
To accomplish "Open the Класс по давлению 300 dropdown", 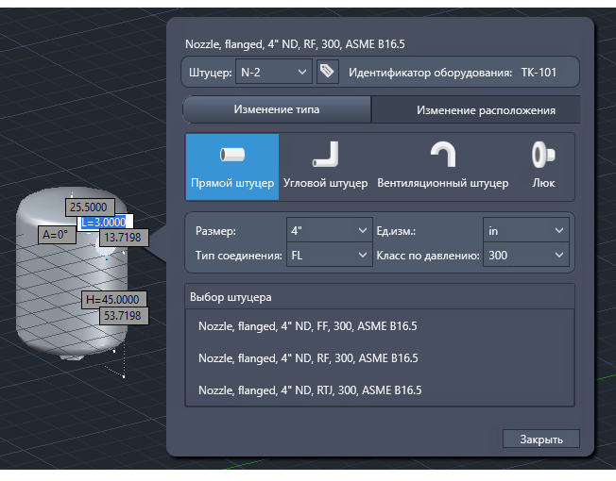I will [x=525, y=256].
